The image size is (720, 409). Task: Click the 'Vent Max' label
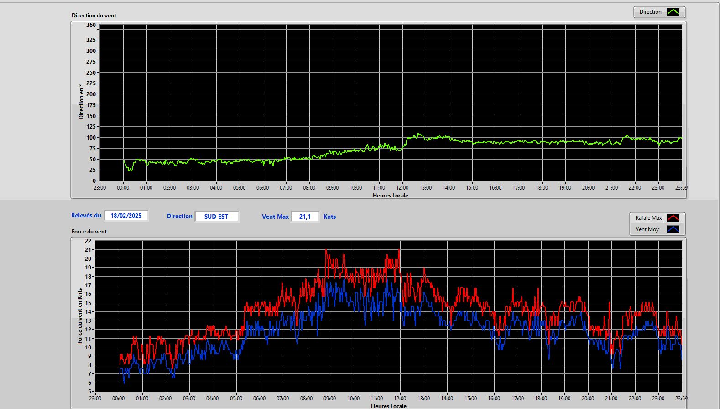[x=275, y=217]
